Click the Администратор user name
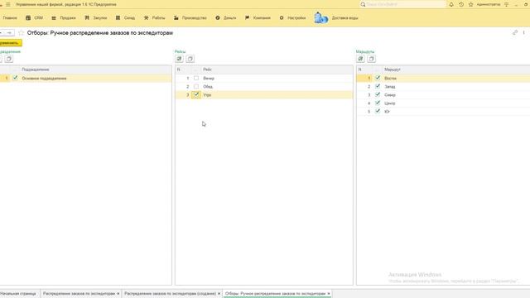This screenshot has height=298, width=530. (x=488, y=4)
